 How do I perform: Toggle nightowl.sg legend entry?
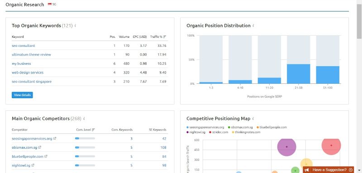[196, 132]
